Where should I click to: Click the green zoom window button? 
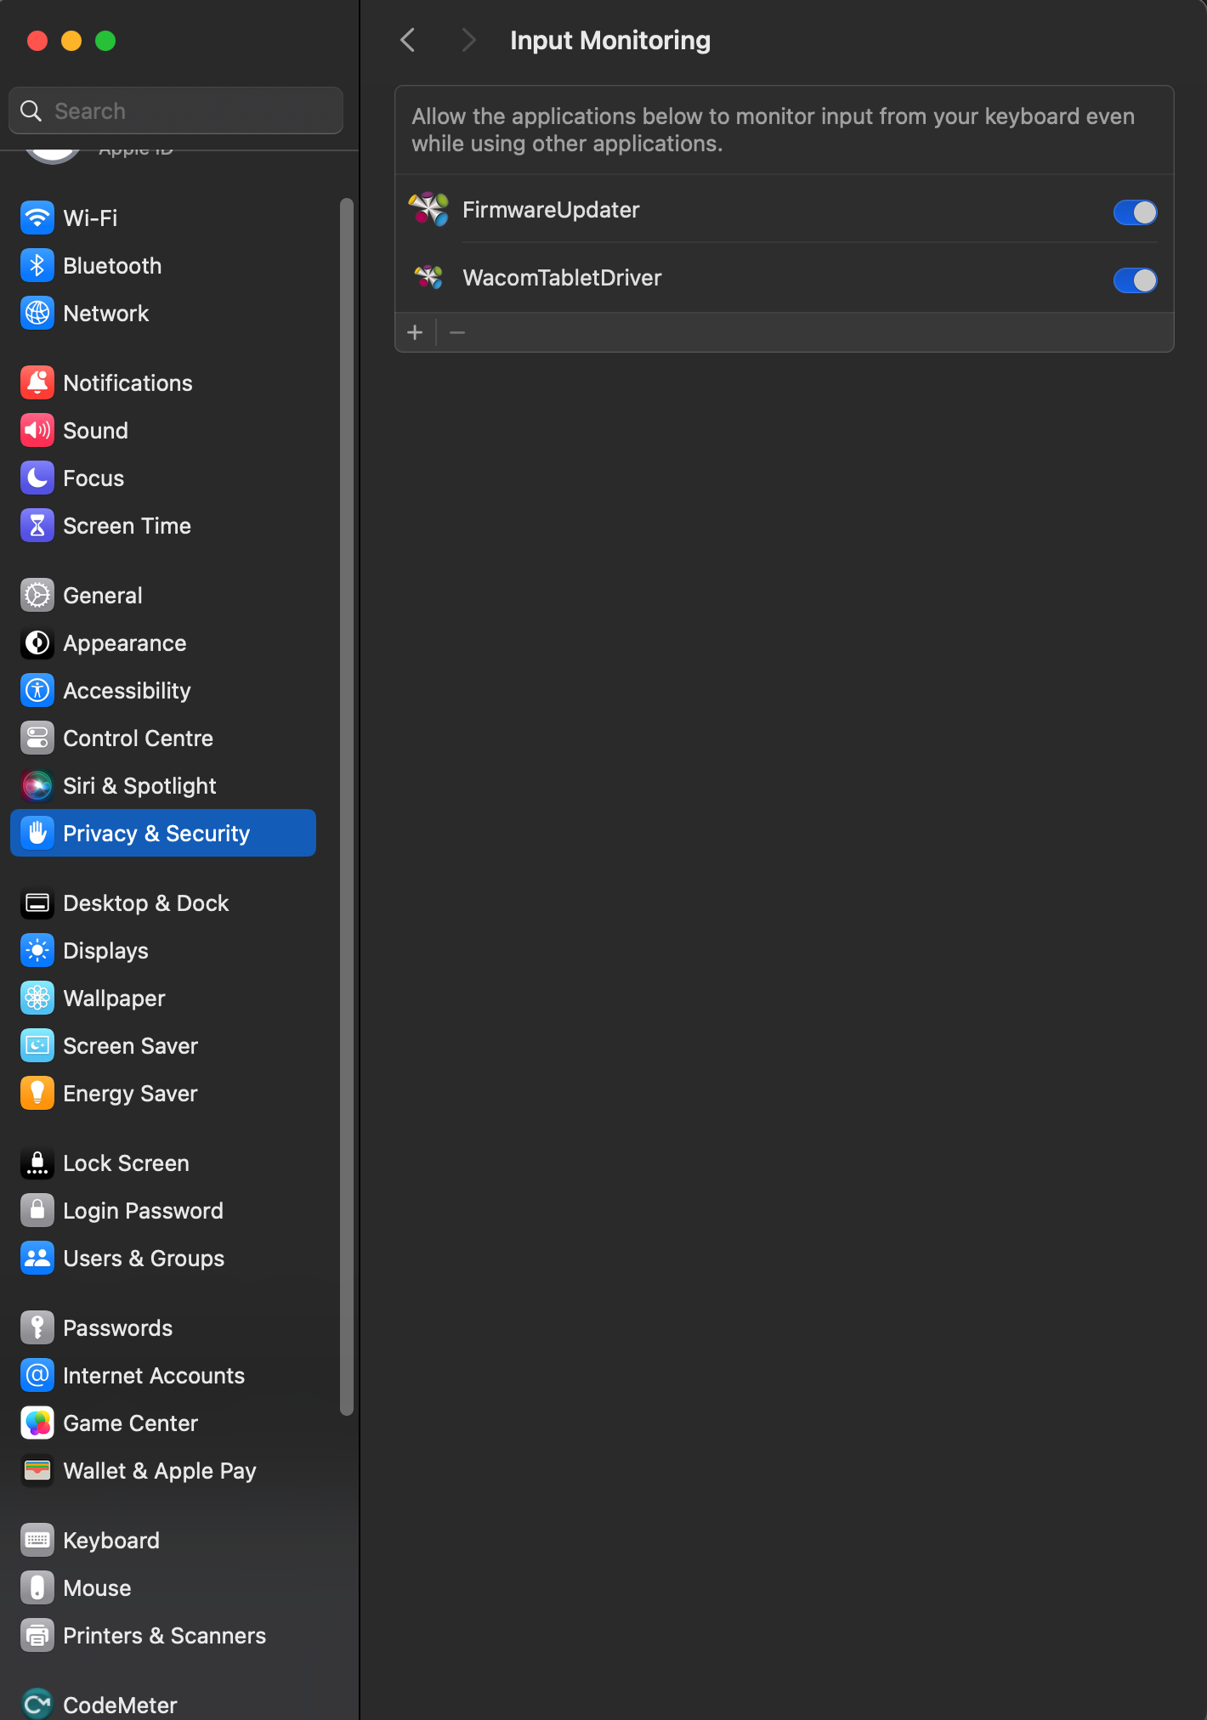tap(105, 40)
